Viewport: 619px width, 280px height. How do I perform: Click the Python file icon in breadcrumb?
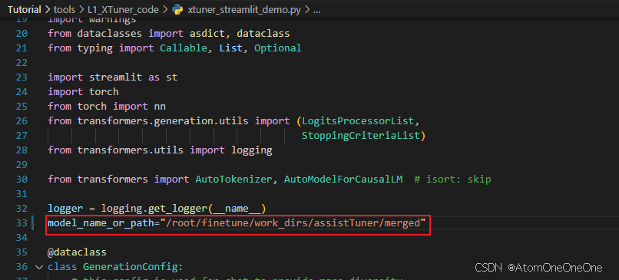pos(177,10)
